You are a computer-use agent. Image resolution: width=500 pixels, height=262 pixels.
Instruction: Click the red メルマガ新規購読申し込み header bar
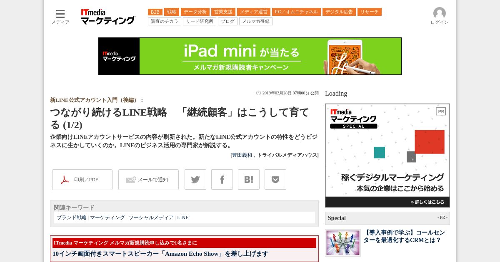tap(184, 243)
